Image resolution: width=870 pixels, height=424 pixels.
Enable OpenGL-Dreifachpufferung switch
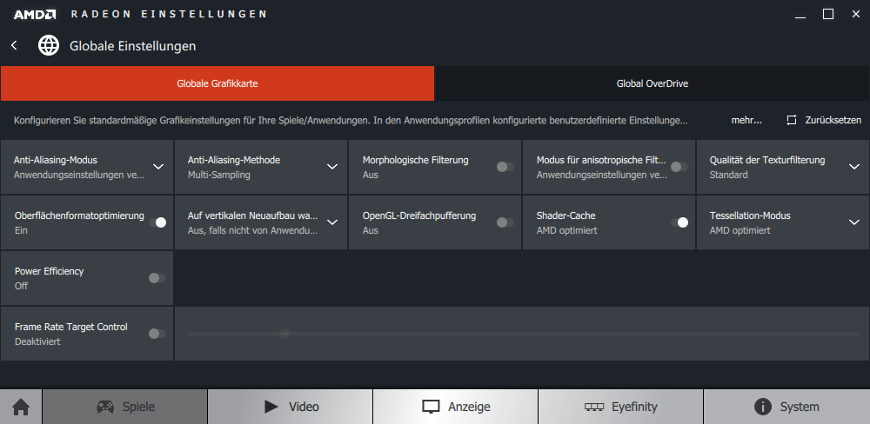point(505,222)
